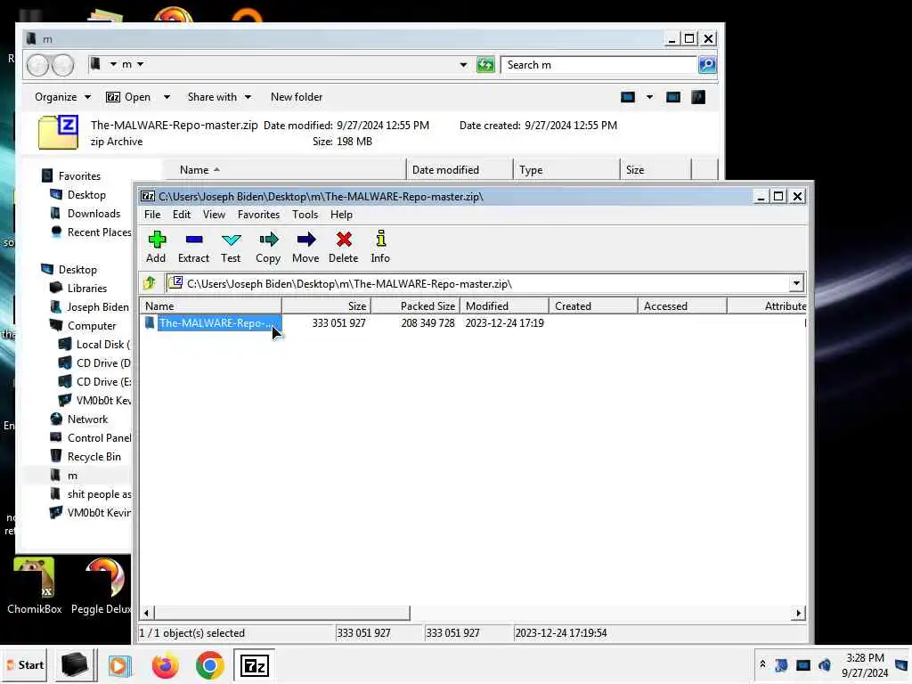This screenshot has width=912, height=684.
Task: Show hidden system tray icons
Action: tap(762, 664)
